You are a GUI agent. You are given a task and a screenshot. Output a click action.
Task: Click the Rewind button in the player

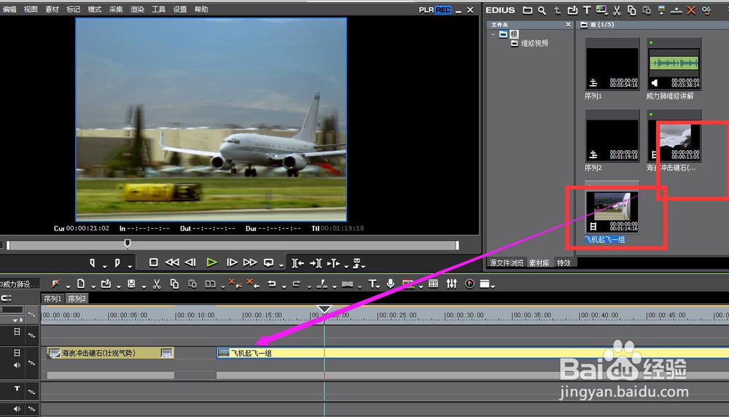pos(172,262)
